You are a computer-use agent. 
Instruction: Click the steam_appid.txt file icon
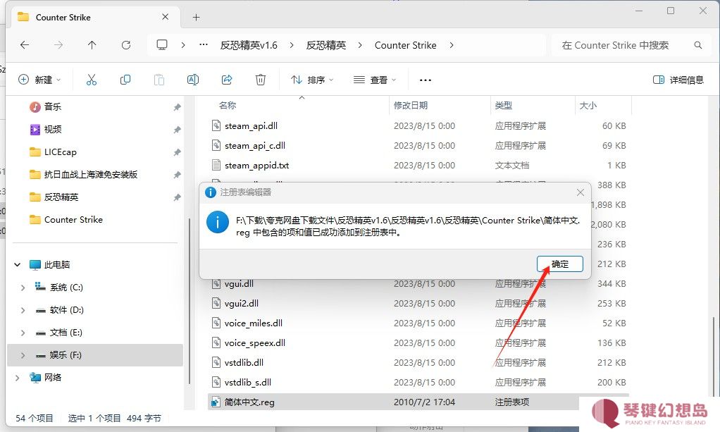click(x=216, y=166)
